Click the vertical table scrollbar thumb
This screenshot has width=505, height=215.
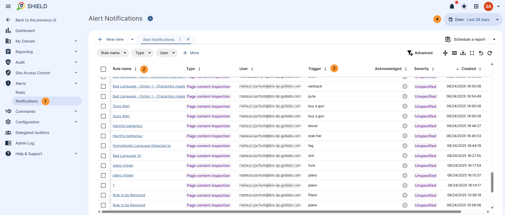492,182
